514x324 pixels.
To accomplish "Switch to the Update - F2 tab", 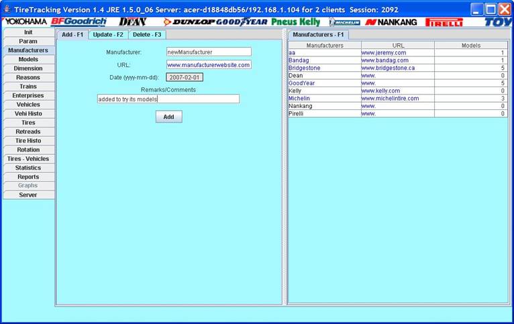I will [108, 34].
